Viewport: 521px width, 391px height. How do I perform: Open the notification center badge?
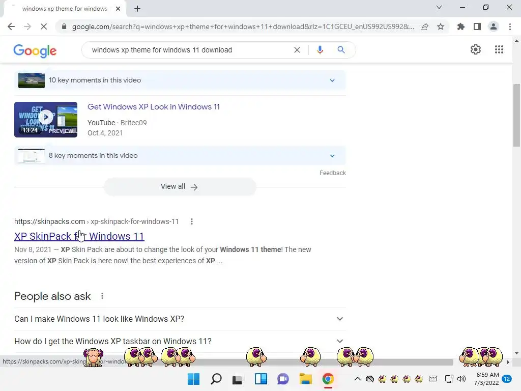click(x=507, y=379)
